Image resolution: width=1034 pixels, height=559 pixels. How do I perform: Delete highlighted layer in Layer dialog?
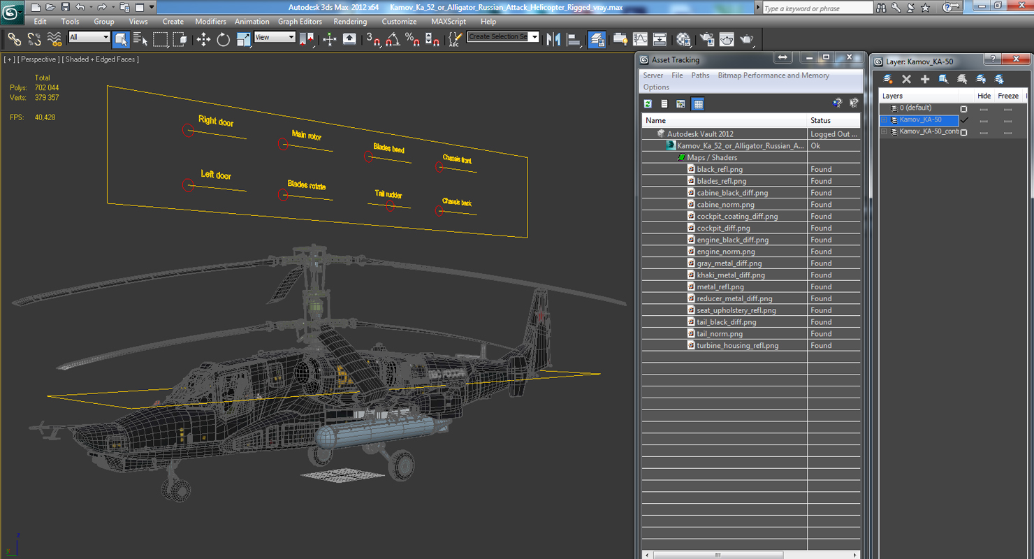click(x=906, y=79)
